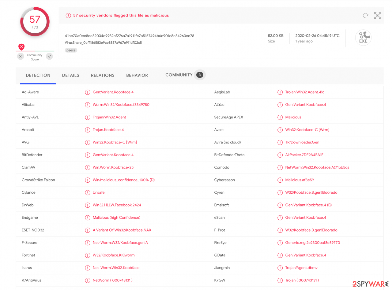This screenshot has width=392, height=290.
Task: Click the alert icon in ALYac row
Action: coord(280,105)
